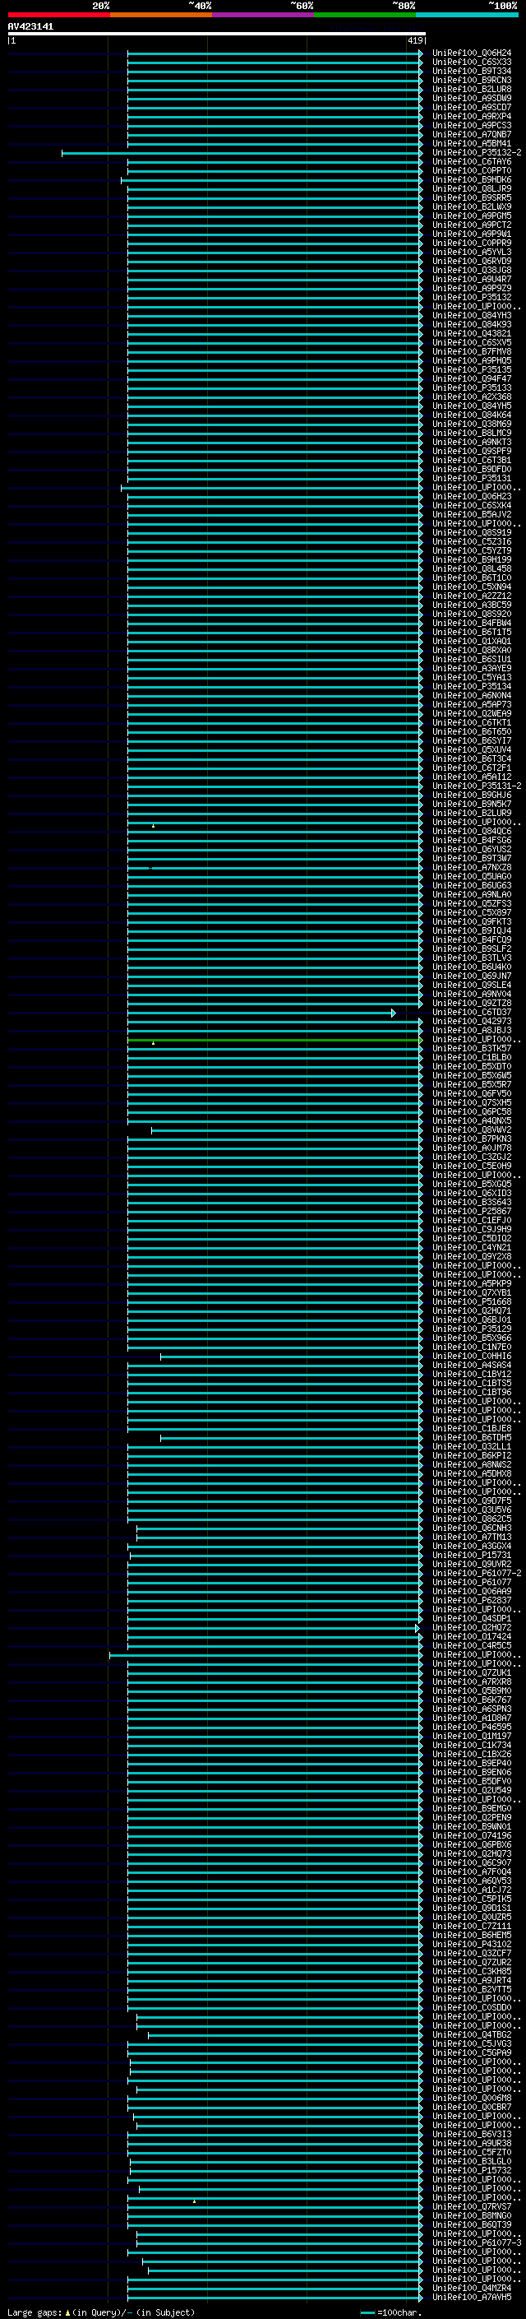This screenshot has height=2319, width=526.
Task: Select hit label UniRef100_P35135
Action: (x=472, y=370)
